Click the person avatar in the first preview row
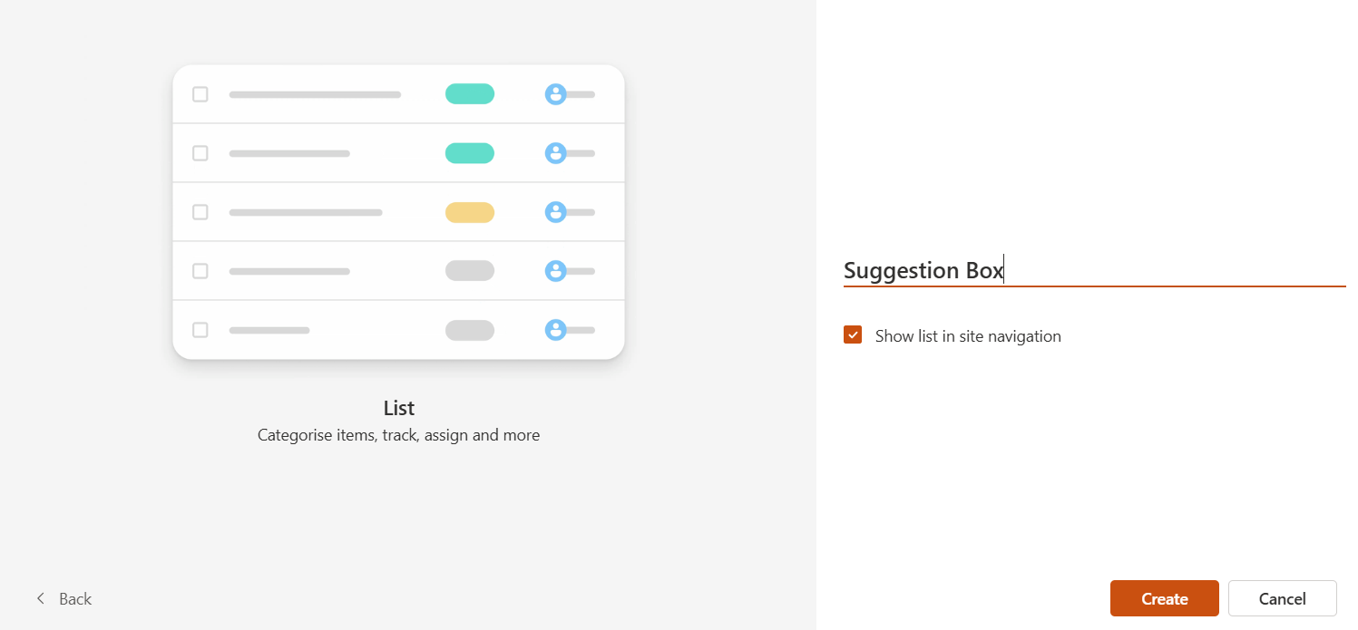This screenshot has width=1358, height=630. tap(556, 93)
